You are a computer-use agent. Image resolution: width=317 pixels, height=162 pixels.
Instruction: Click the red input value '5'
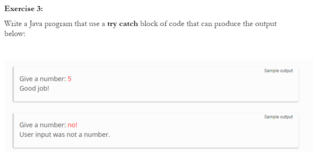coord(69,79)
